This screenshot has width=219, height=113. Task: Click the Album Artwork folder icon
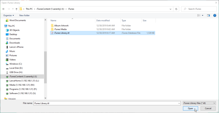[52, 26]
